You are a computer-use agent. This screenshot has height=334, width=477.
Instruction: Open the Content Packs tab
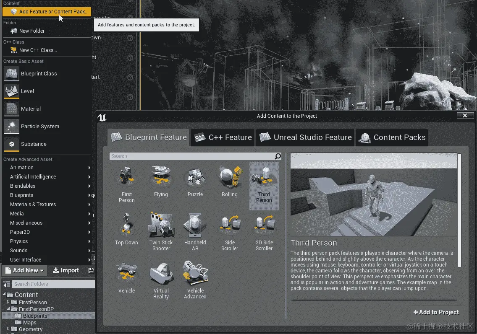pos(392,137)
